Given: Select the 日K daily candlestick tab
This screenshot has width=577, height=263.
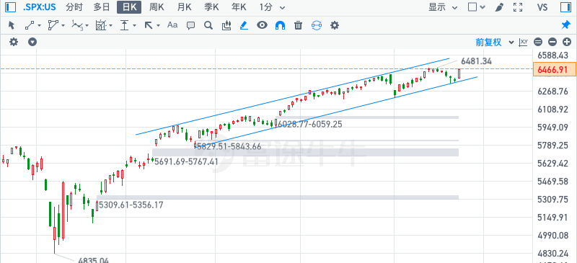Looking at the screenshot, I should click(x=129, y=7).
